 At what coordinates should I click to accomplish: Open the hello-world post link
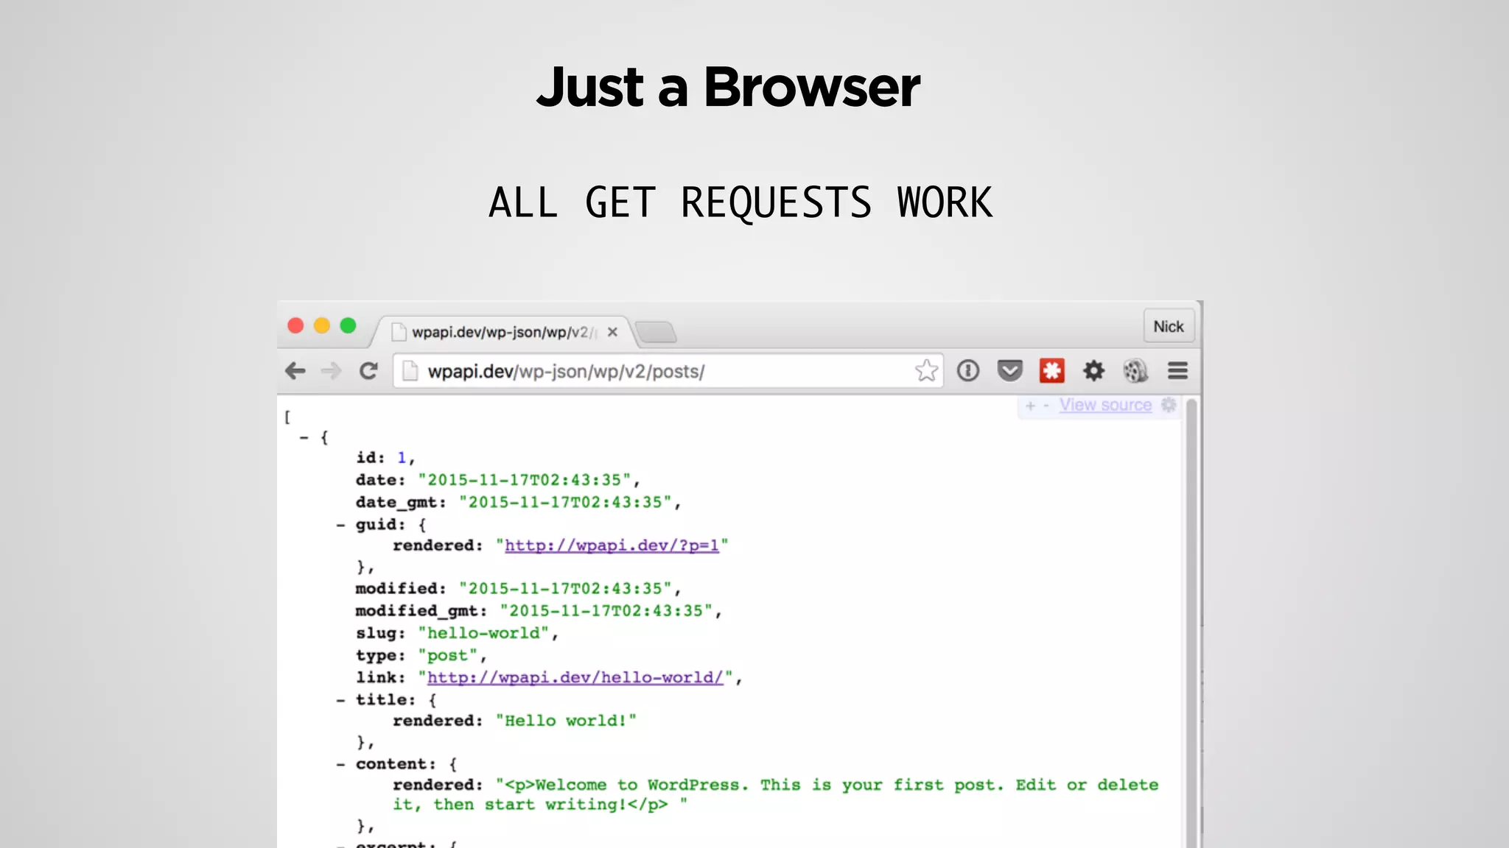(x=575, y=677)
